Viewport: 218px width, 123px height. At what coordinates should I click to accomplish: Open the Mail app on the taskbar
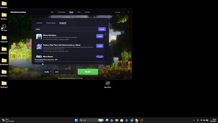(x=112, y=120)
